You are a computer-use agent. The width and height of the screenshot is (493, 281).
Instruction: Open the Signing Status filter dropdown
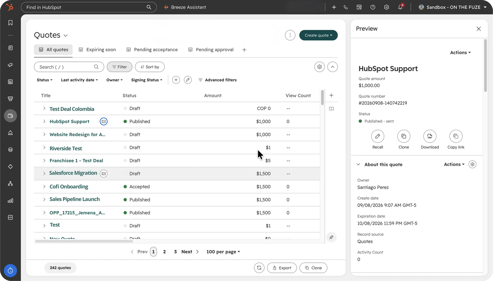pos(147,80)
